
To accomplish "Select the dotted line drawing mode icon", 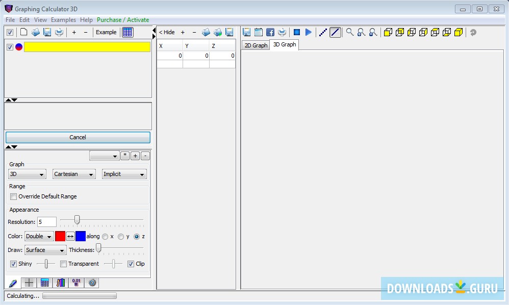I will [x=323, y=32].
